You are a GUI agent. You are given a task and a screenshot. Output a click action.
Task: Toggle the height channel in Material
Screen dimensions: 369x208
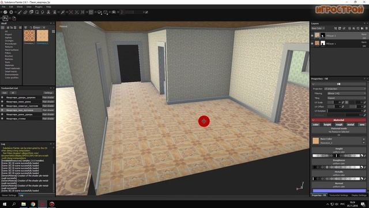(x=327, y=125)
